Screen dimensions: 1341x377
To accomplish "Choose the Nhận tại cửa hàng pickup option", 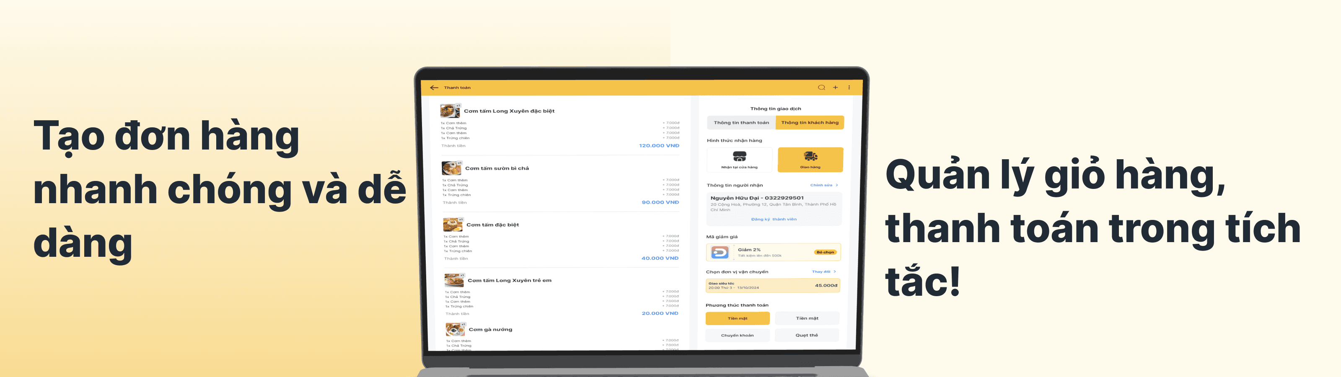I will click(x=739, y=159).
